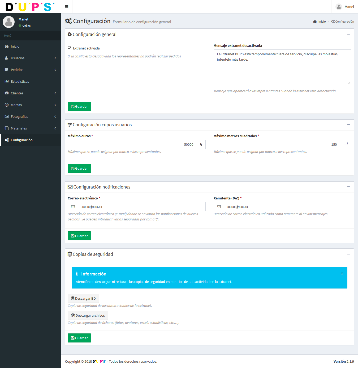Collapse the Configuración cupos usuarios panel
This screenshot has height=368, width=358.
[348, 124]
